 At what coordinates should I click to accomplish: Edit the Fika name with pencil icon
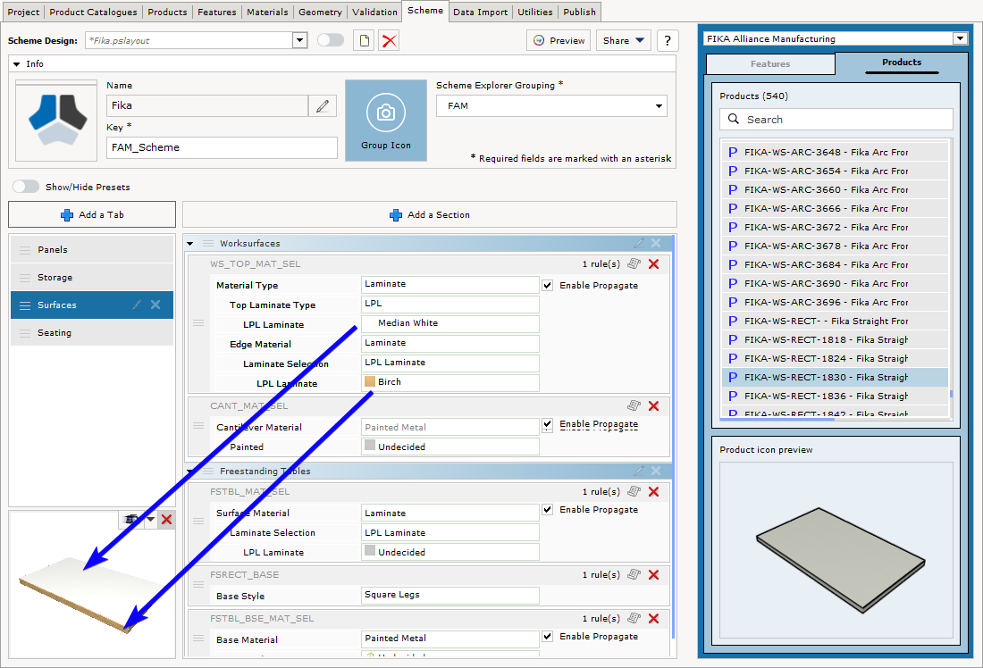323,106
